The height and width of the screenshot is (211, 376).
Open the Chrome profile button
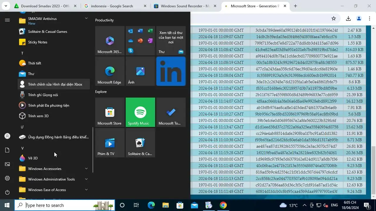359,18
